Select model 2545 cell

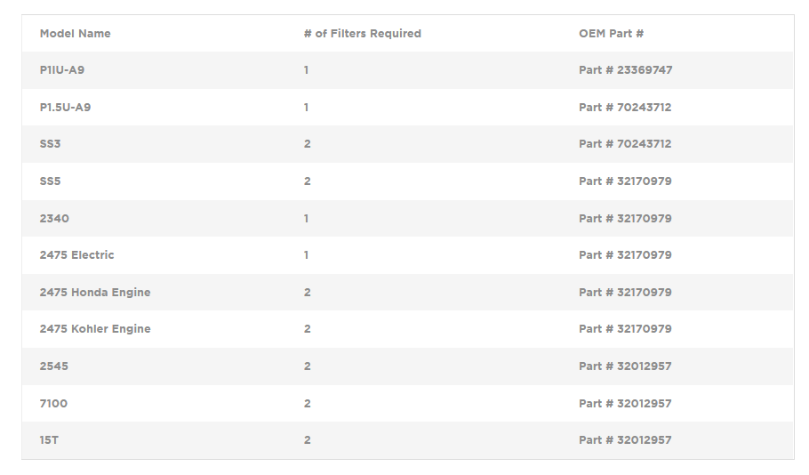[53, 366]
